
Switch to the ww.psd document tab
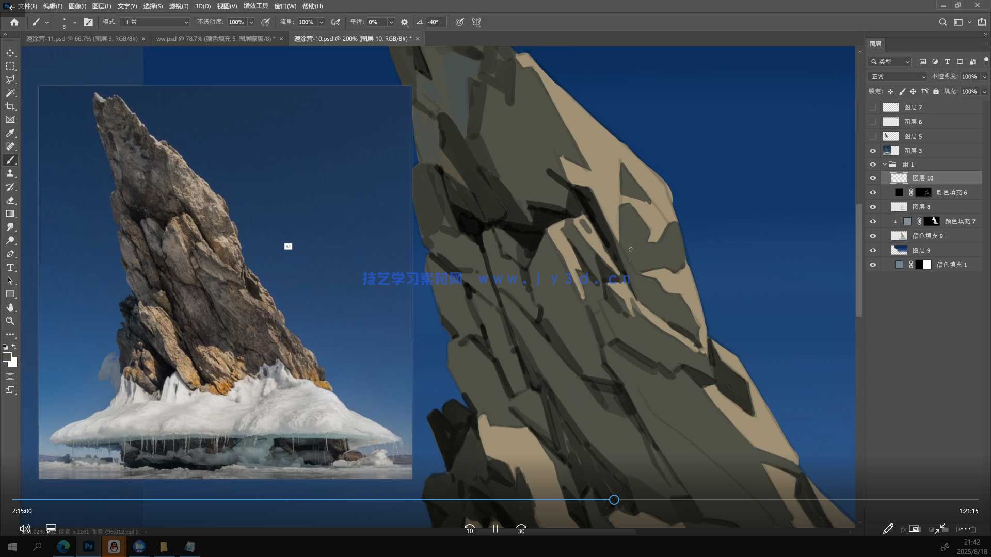[x=215, y=39]
